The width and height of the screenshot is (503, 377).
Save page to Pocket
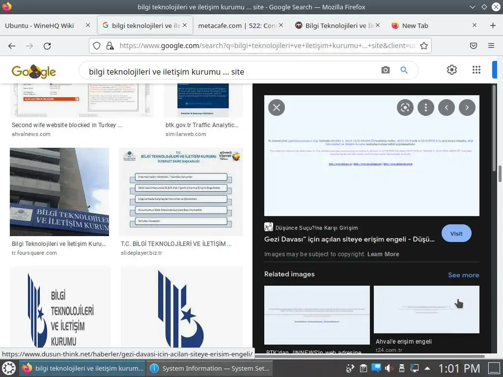point(474,46)
